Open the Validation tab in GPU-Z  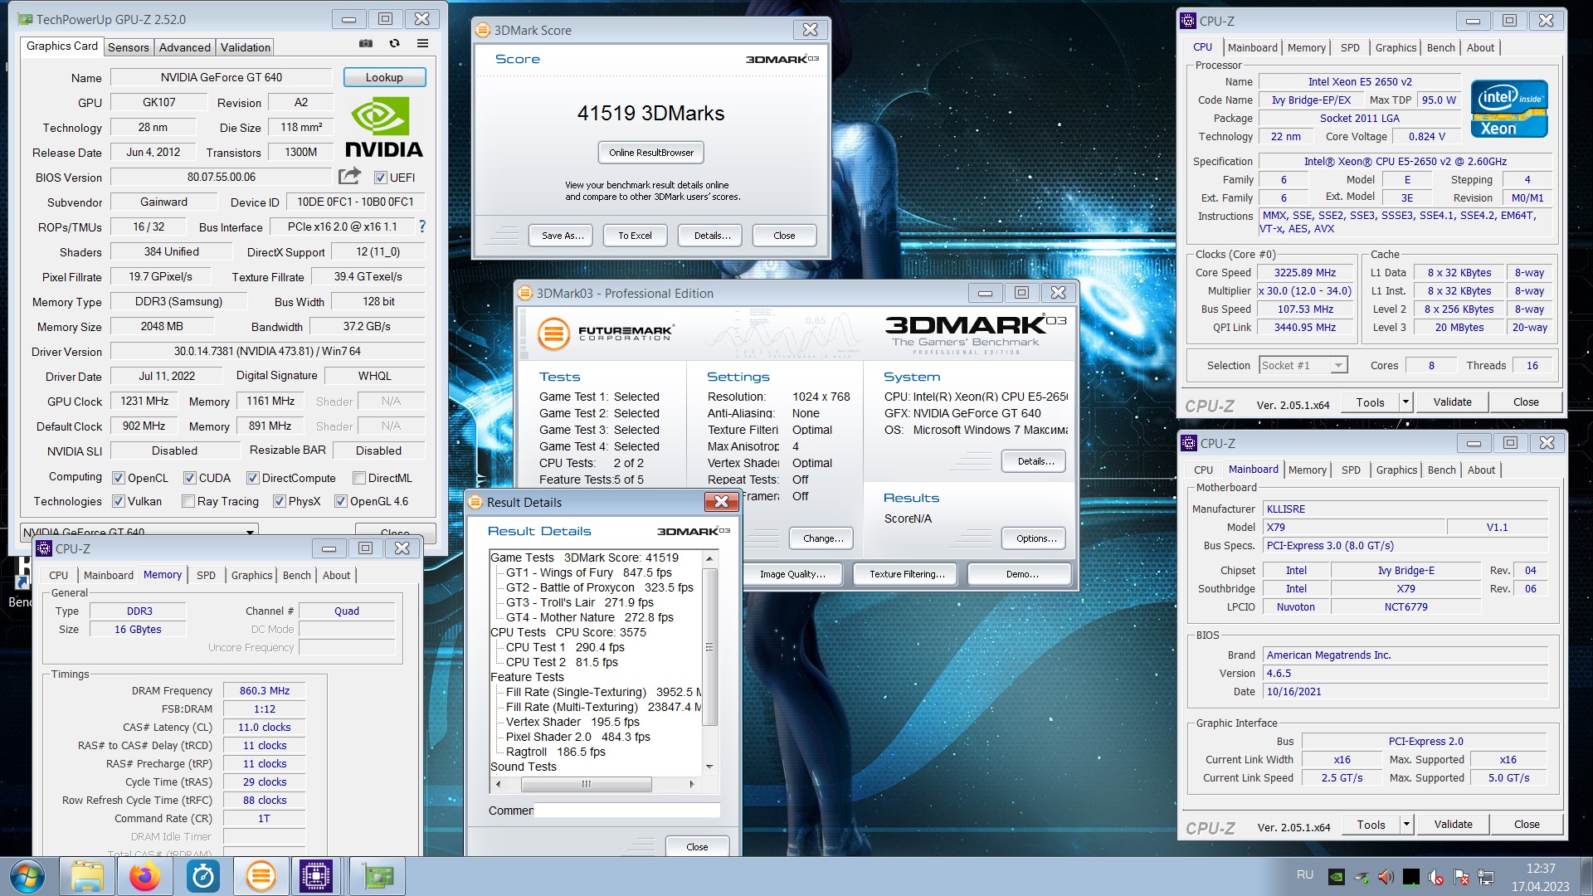[246, 47]
